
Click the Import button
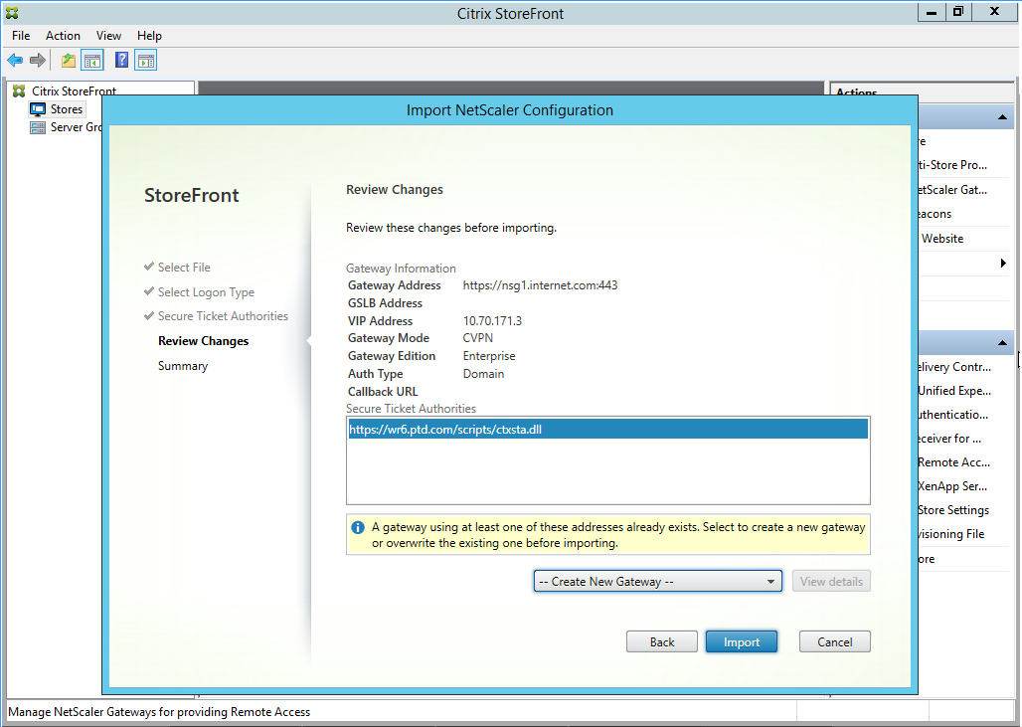pos(741,642)
